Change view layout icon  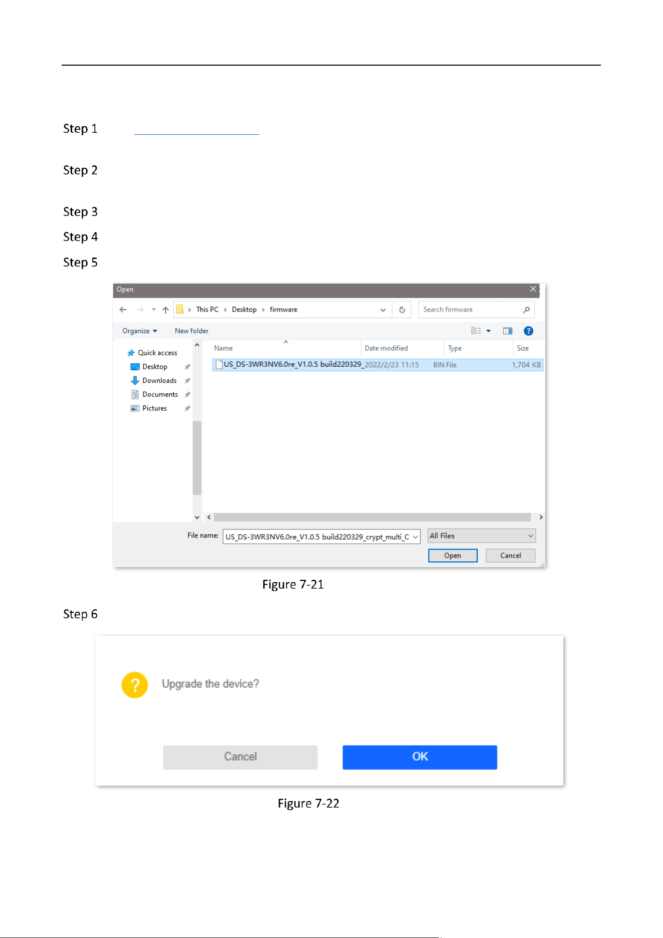476,331
